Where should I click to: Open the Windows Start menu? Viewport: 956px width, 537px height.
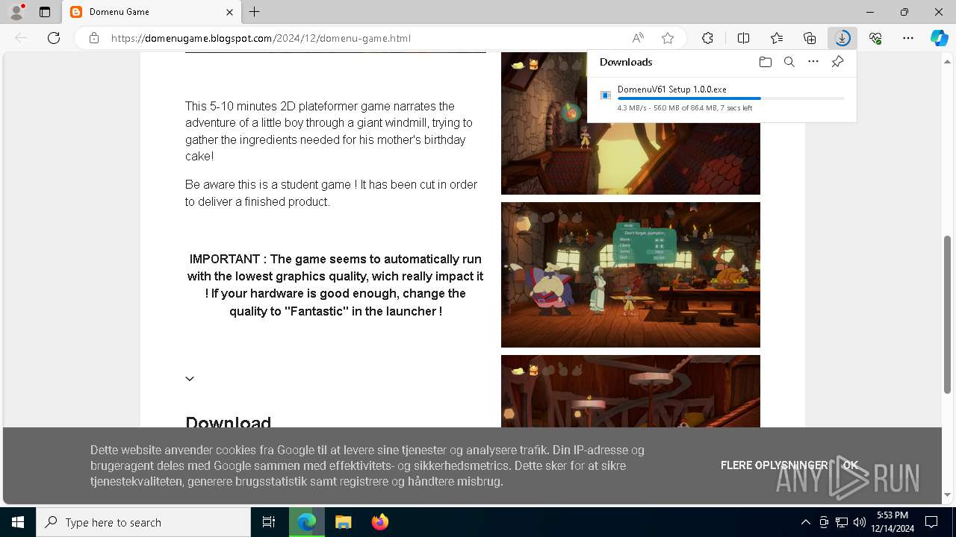click(18, 522)
